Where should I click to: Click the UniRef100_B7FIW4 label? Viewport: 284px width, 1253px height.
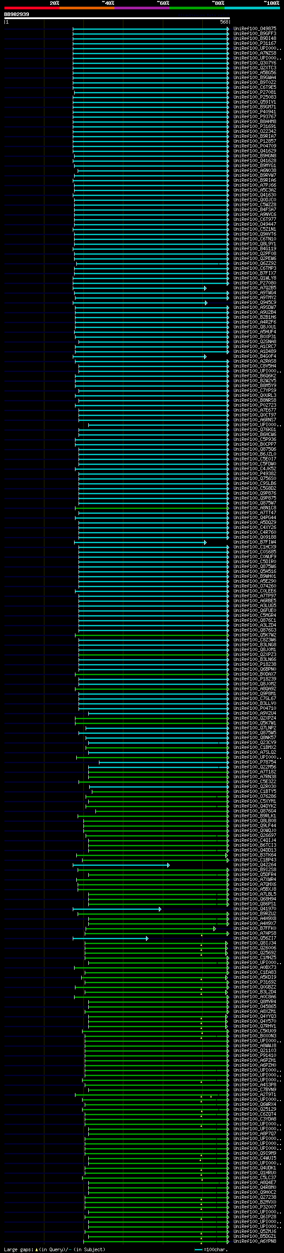pyautogui.click(x=254, y=542)
